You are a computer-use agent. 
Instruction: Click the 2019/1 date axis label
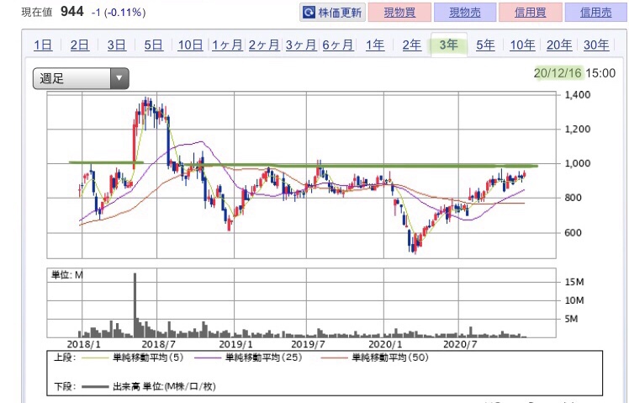235,344
